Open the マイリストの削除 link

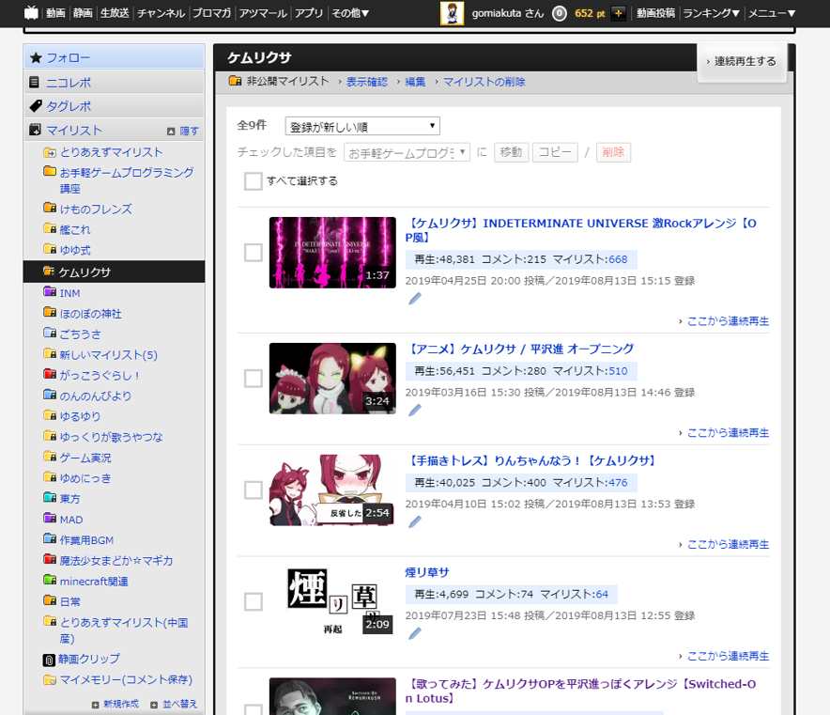pyautogui.click(x=484, y=82)
